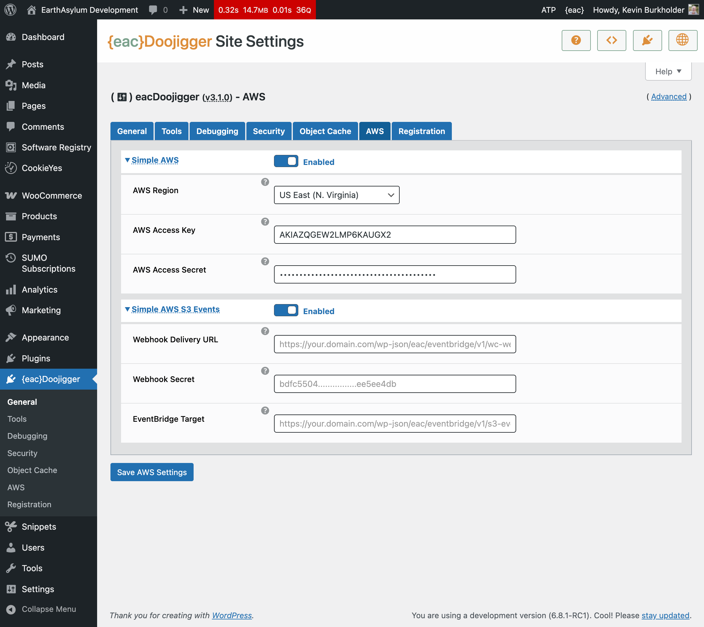Switch to the Debugging tab
Viewport: 704px width, 627px height.
pyautogui.click(x=217, y=131)
